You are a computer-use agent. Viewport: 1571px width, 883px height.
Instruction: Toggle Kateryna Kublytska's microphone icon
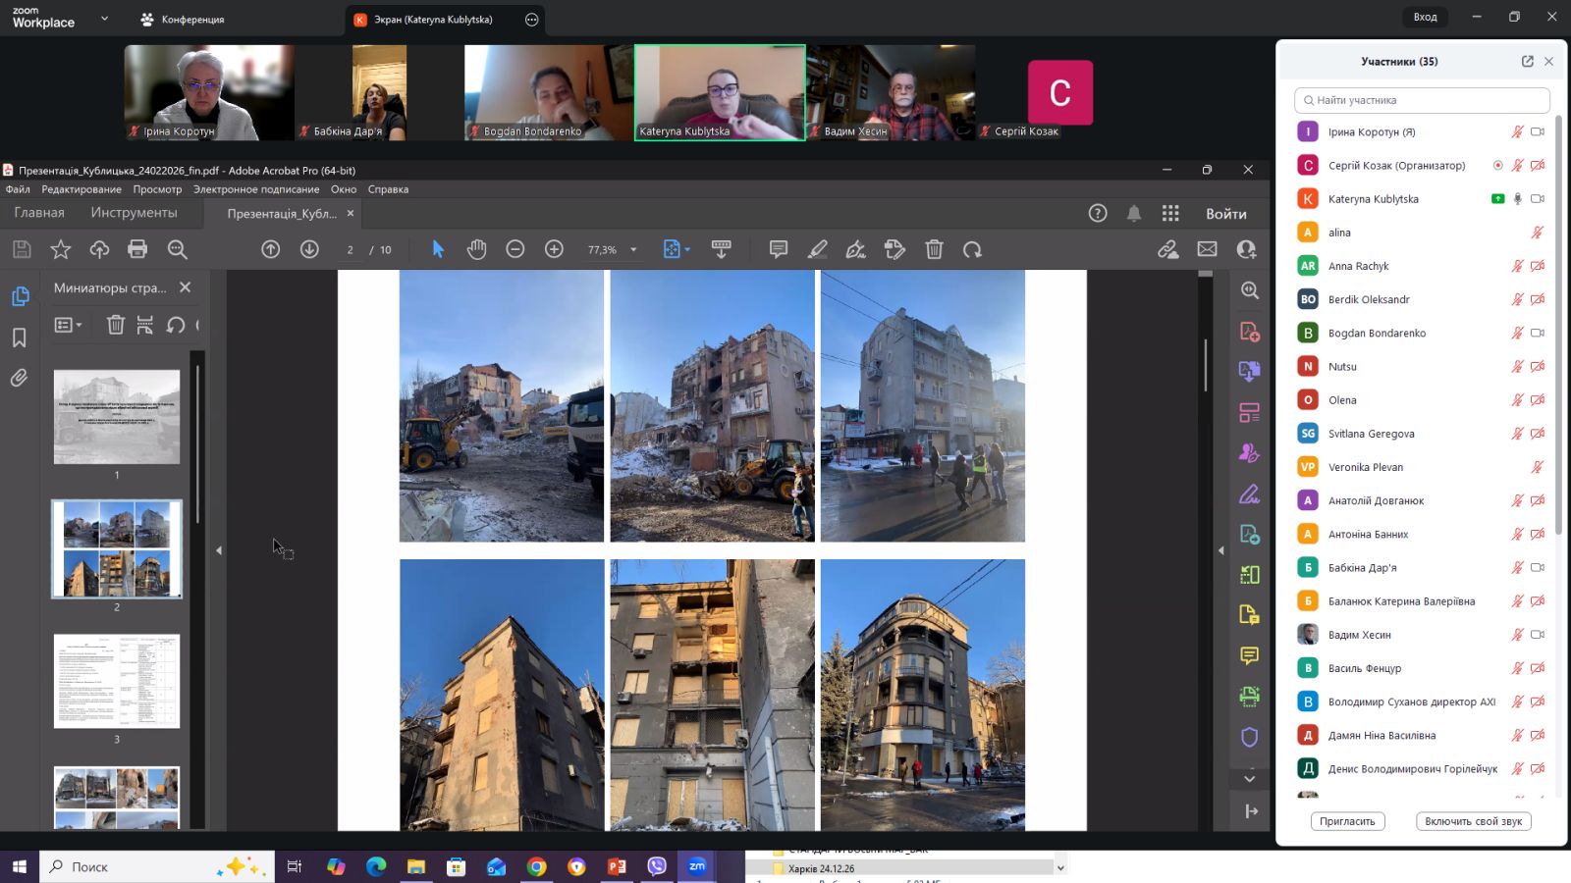coord(1517,199)
